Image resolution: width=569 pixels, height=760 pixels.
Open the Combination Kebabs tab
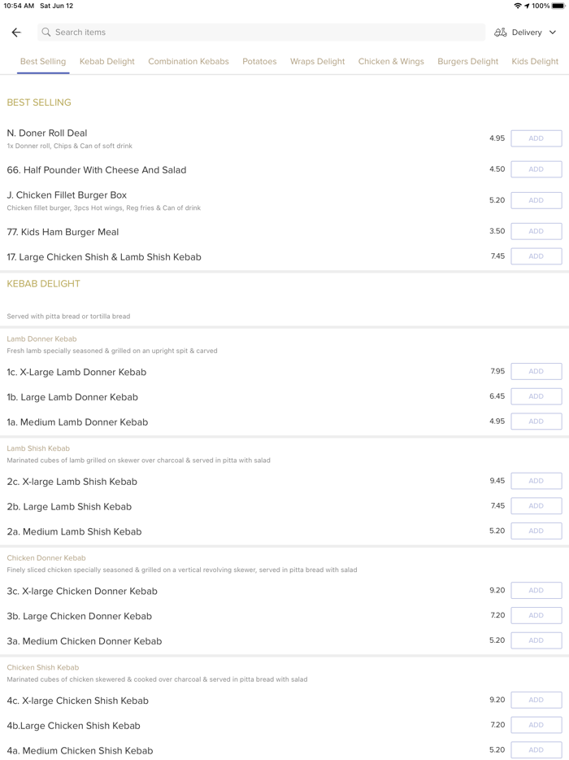[189, 61]
